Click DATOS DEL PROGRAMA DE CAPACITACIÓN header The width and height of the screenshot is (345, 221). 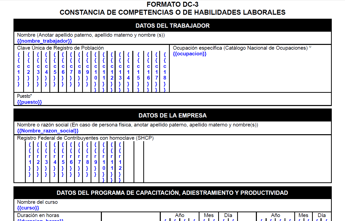172,193
